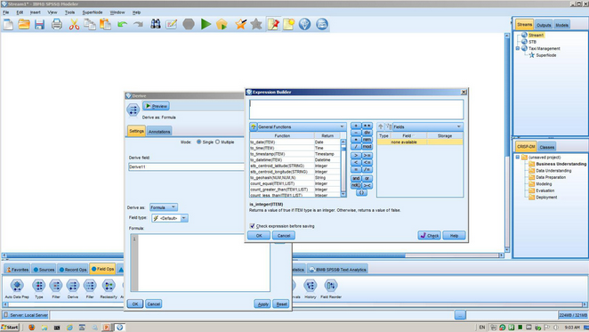Click the yellow sticky note icon
589x332 pixels.
coord(289,24)
